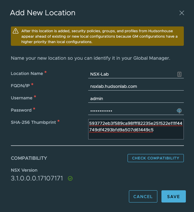
Task: Click the Add New Location title
Action: 43,13
